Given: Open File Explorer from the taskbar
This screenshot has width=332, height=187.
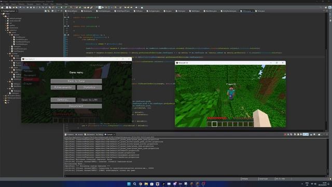Looking at the screenshot, I should 146,184.
